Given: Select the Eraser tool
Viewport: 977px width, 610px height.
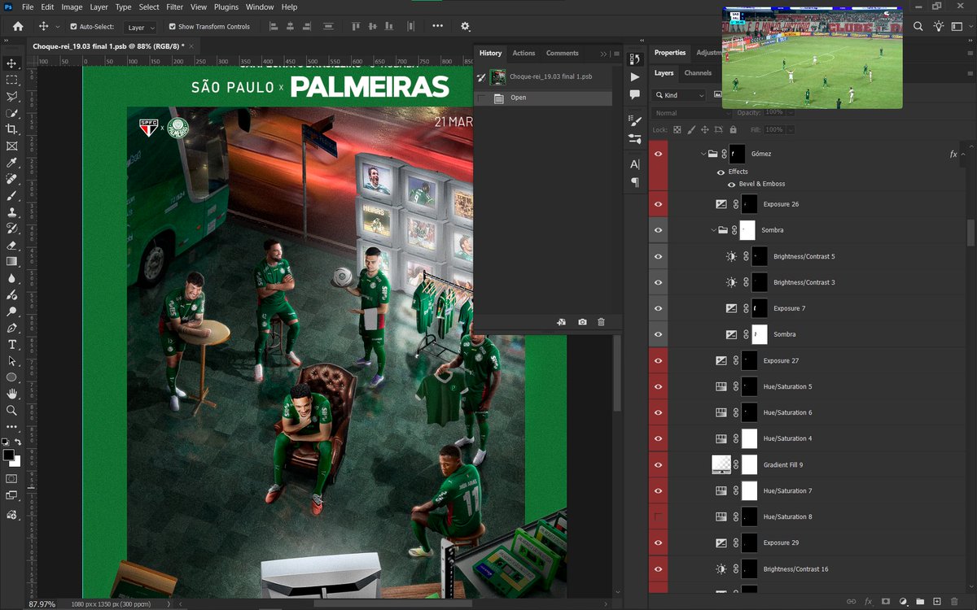Looking at the screenshot, I should pos(11,245).
